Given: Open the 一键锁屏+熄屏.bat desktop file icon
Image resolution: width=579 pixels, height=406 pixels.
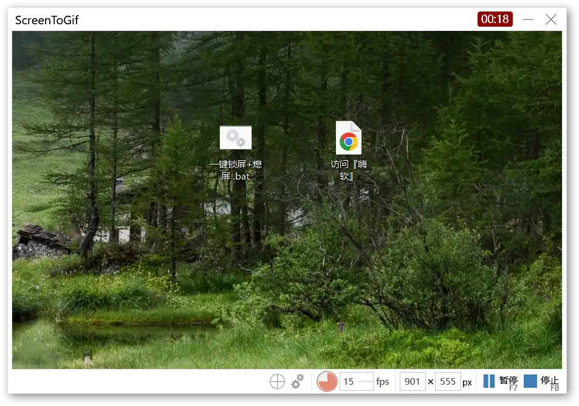Looking at the screenshot, I should coord(236,138).
